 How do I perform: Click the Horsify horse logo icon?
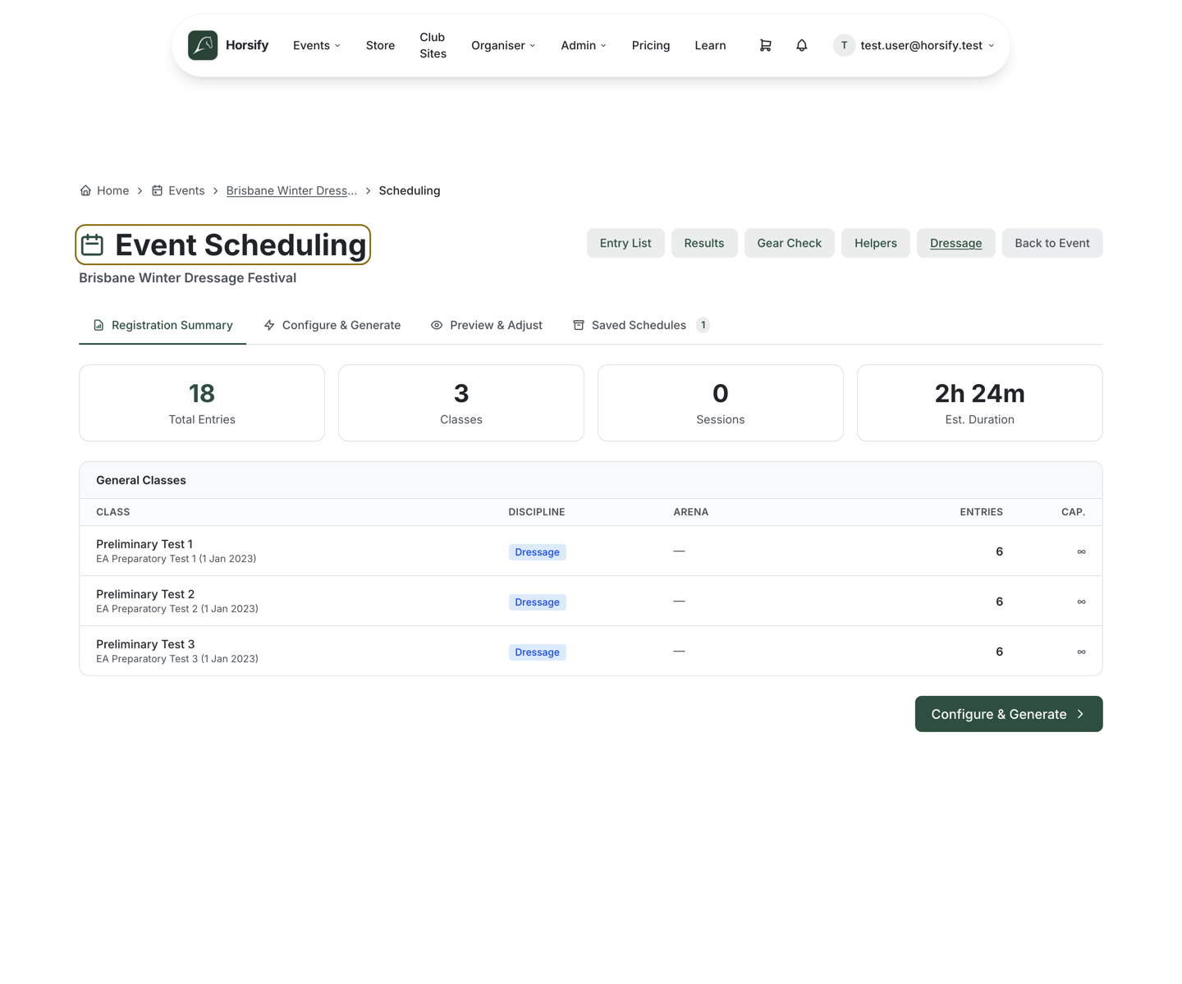[x=203, y=45]
